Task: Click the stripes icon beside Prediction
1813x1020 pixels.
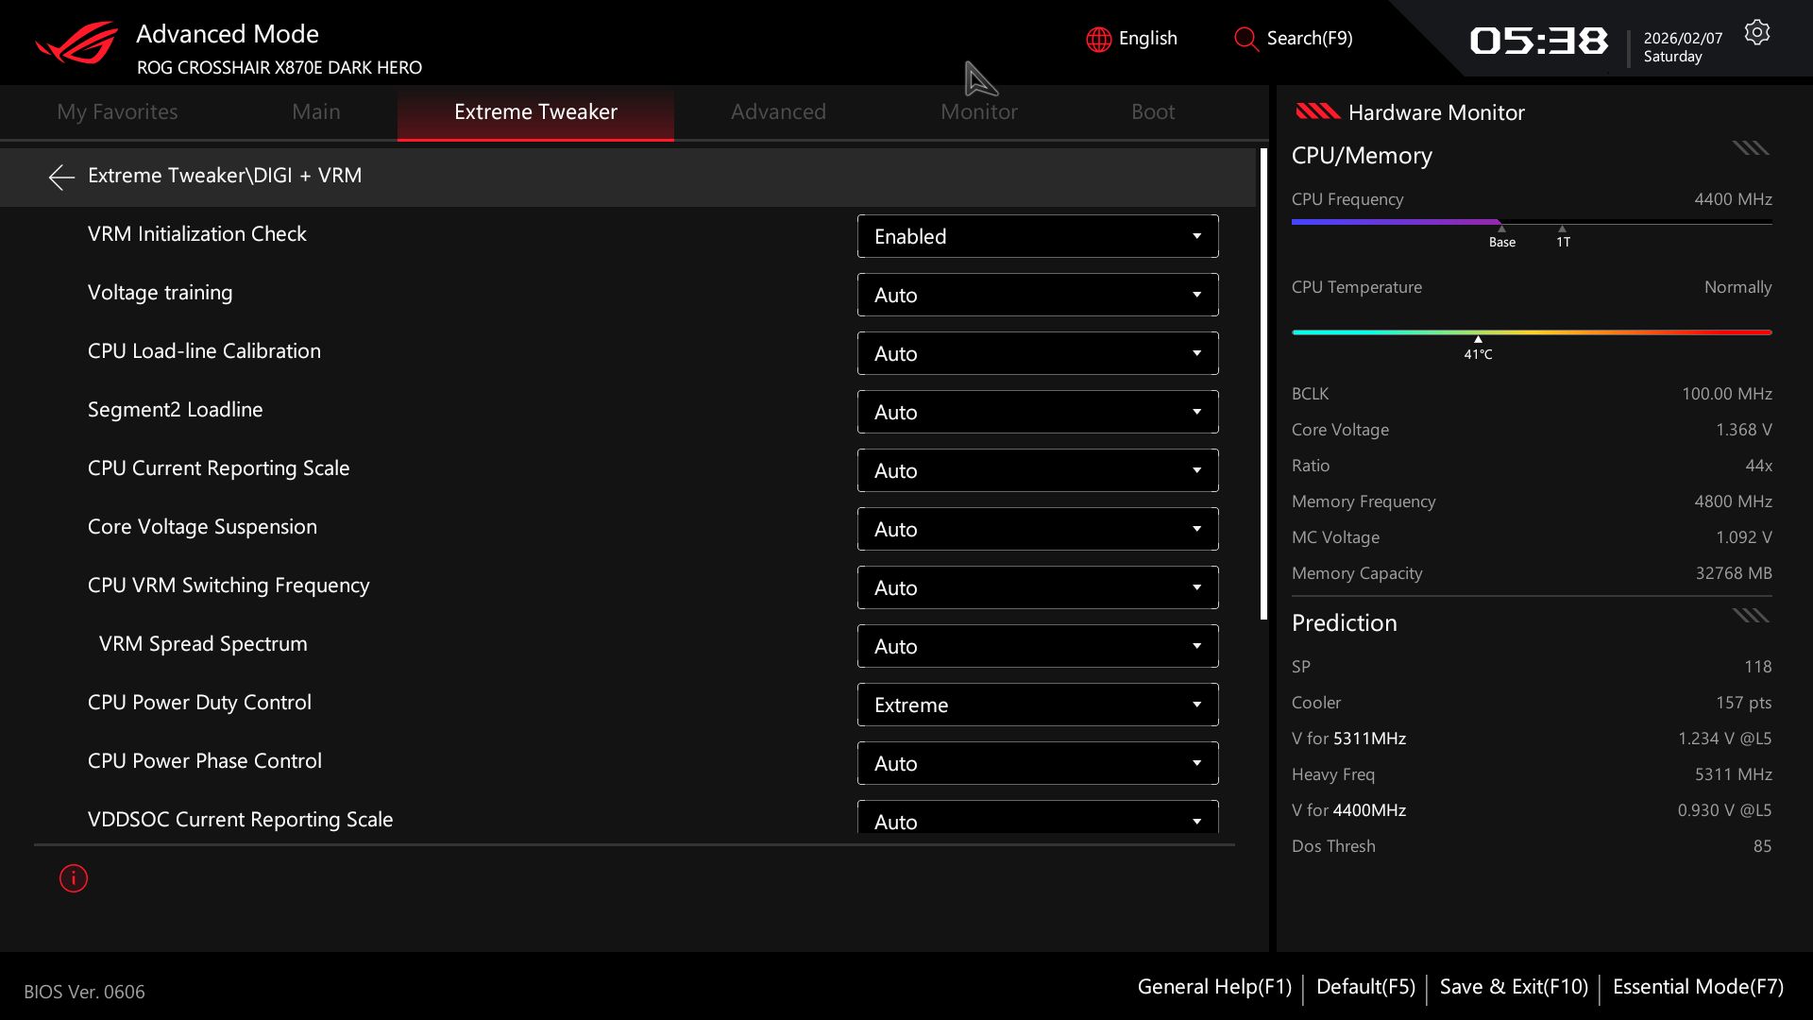Action: tap(1750, 616)
